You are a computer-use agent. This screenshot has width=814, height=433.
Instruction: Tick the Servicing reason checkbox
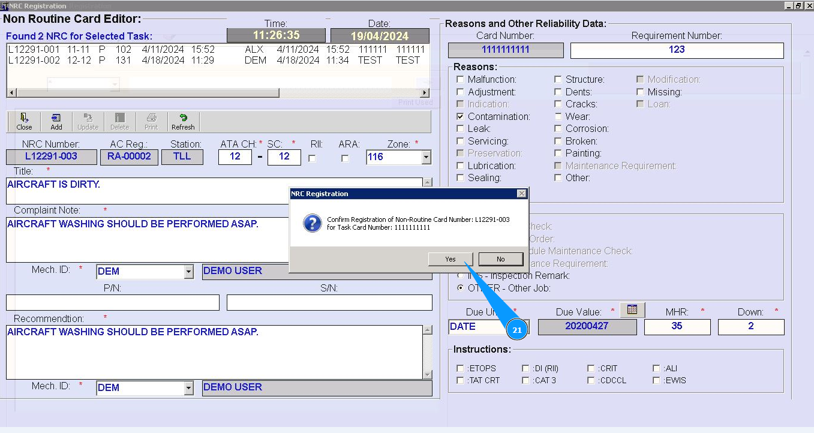(x=461, y=141)
